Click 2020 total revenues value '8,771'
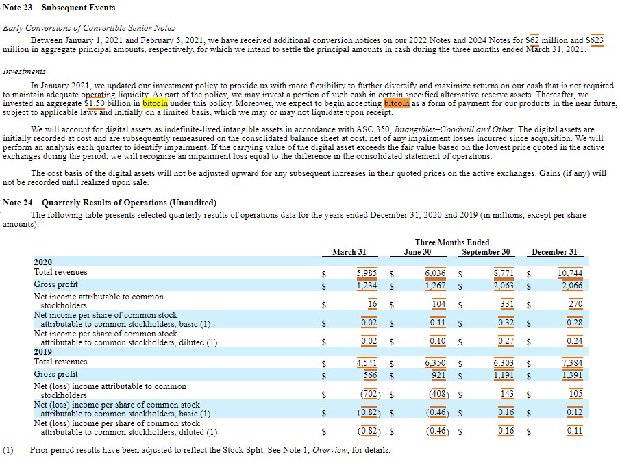Viewport: 620px width, 463px height. pyautogui.click(x=504, y=273)
